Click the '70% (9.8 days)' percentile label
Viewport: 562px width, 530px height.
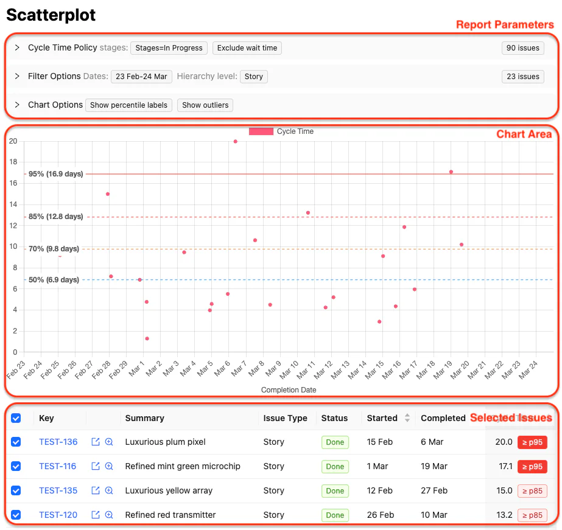click(54, 249)
